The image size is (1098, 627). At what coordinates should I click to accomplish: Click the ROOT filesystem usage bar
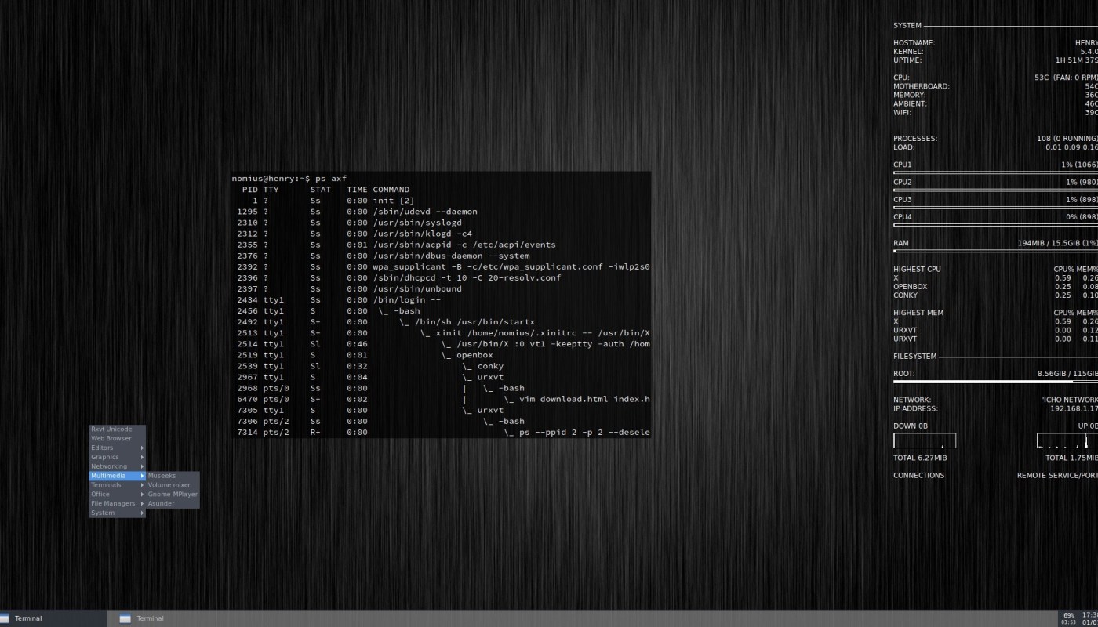click(x=995, y=382)
